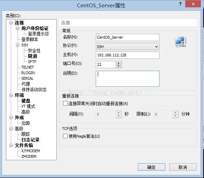Collapse the 用户身份验证 tree node
This screenshot has width=204, height=178.
tap(17, 28)
